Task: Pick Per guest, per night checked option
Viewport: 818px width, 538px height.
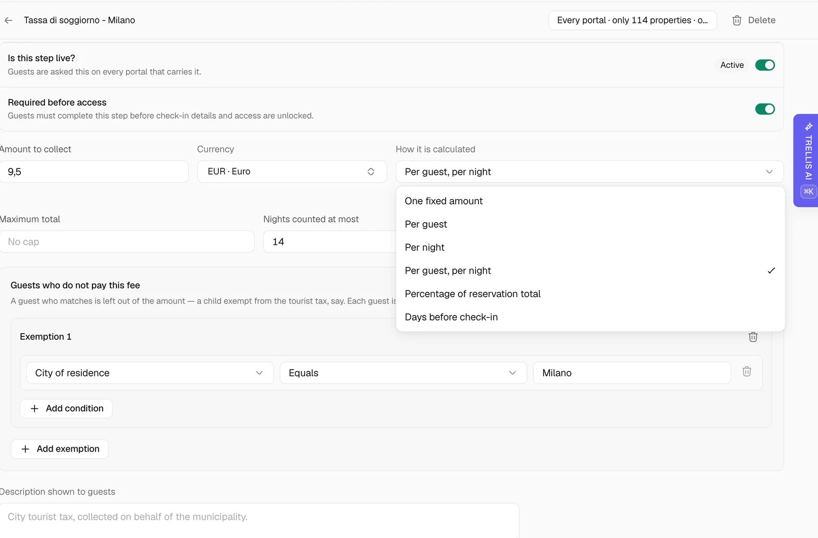Action: coord(590,271)
